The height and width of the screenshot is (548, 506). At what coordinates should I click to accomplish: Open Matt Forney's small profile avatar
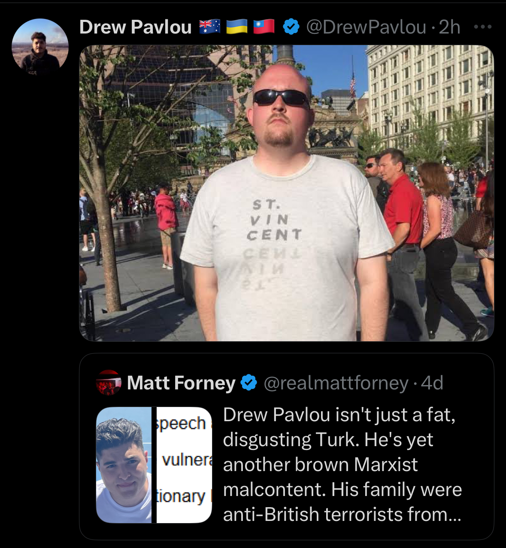[x=109, y=383]
